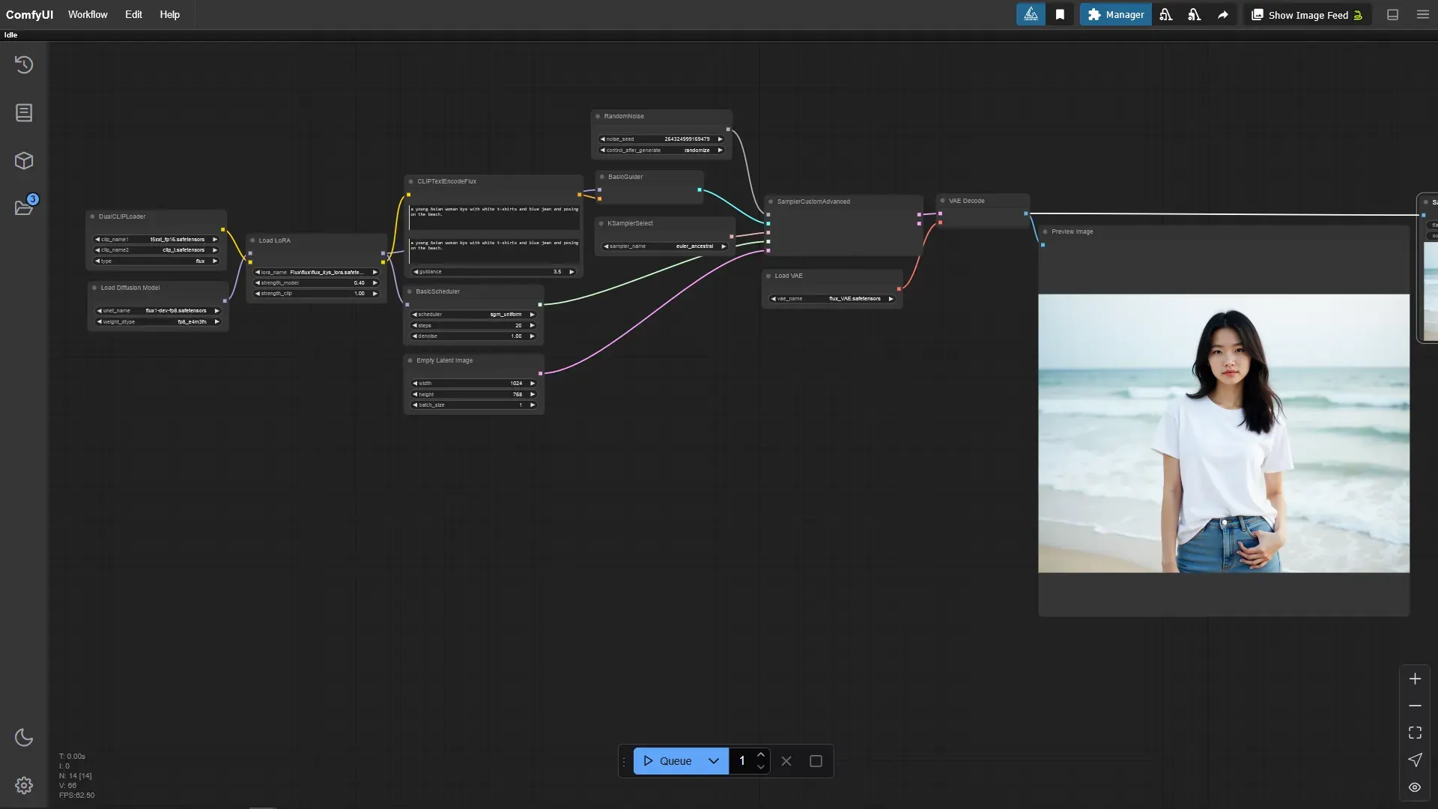The image size is (1438, 809).
Task: Toggle bottom panel icon in top bar
Action: (1392, 15)
